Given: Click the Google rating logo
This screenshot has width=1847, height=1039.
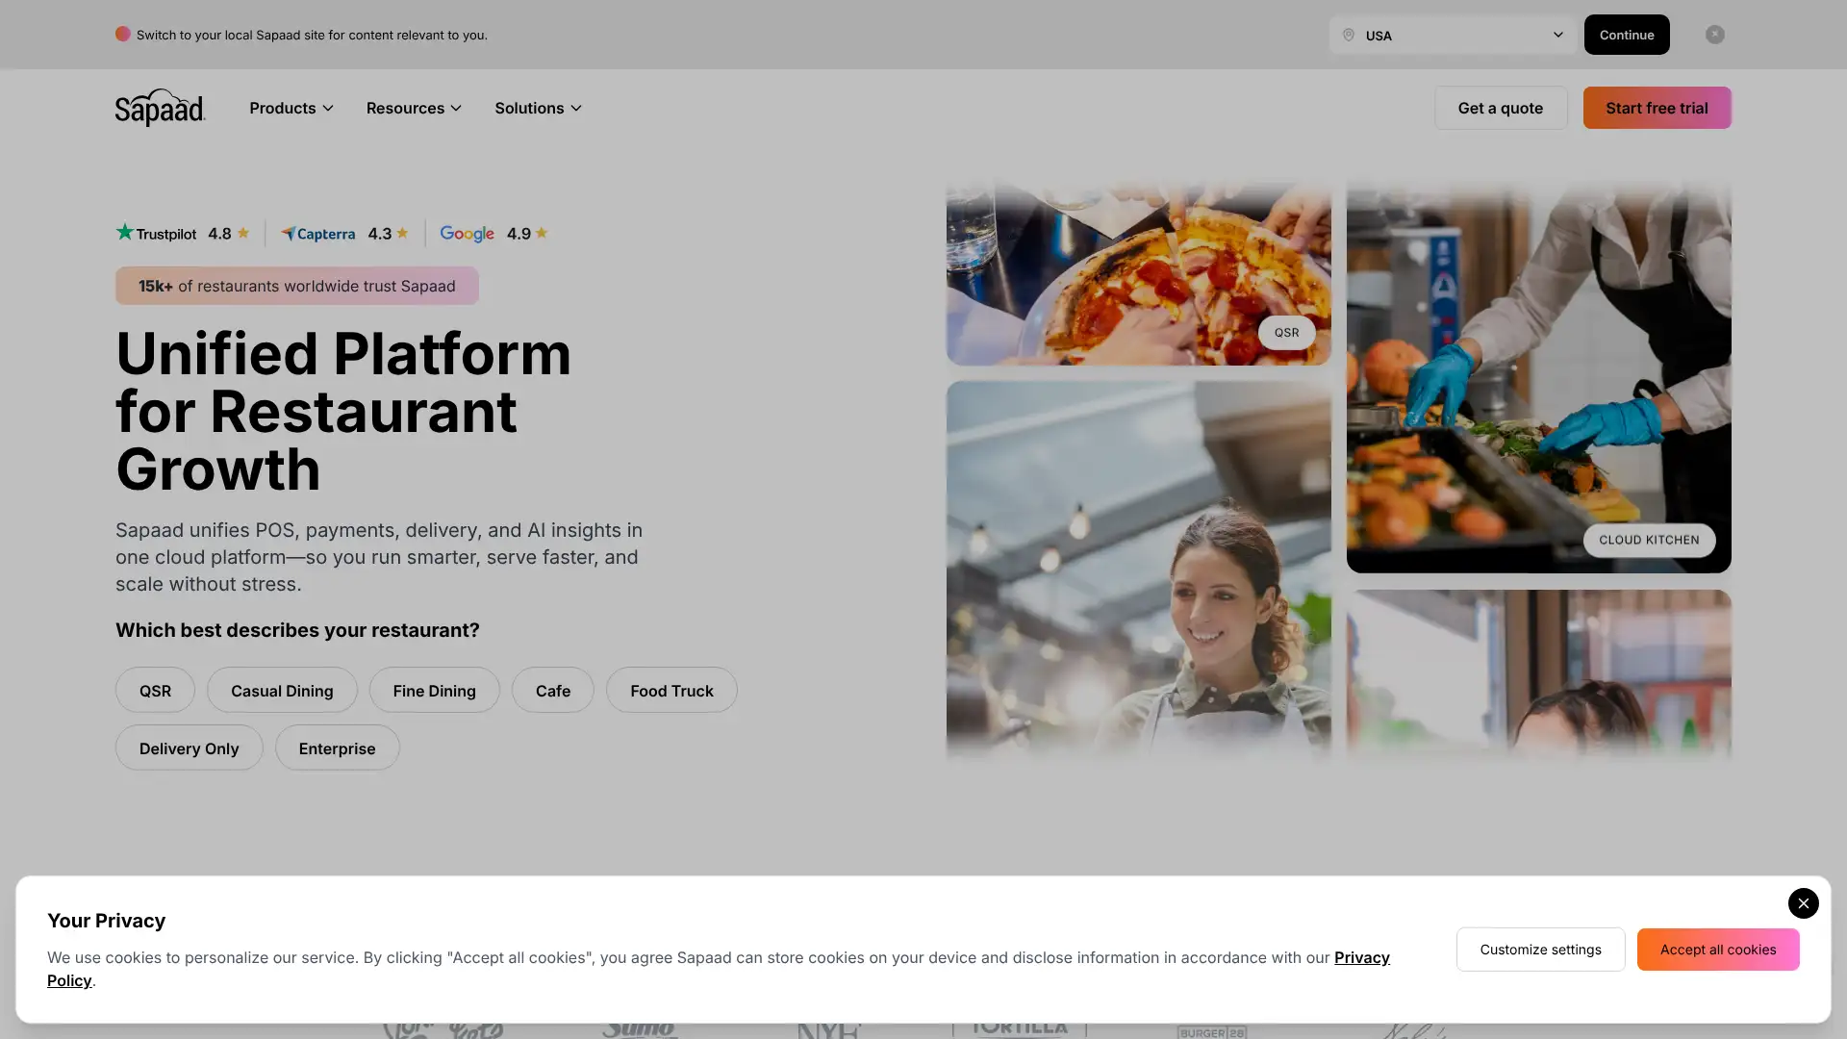Looking at the screenshot, I should coord(467,234).
